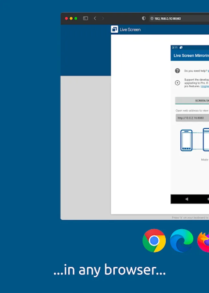
Task: Tap the Android back navigation triangle
Action: tap(187, 199)
